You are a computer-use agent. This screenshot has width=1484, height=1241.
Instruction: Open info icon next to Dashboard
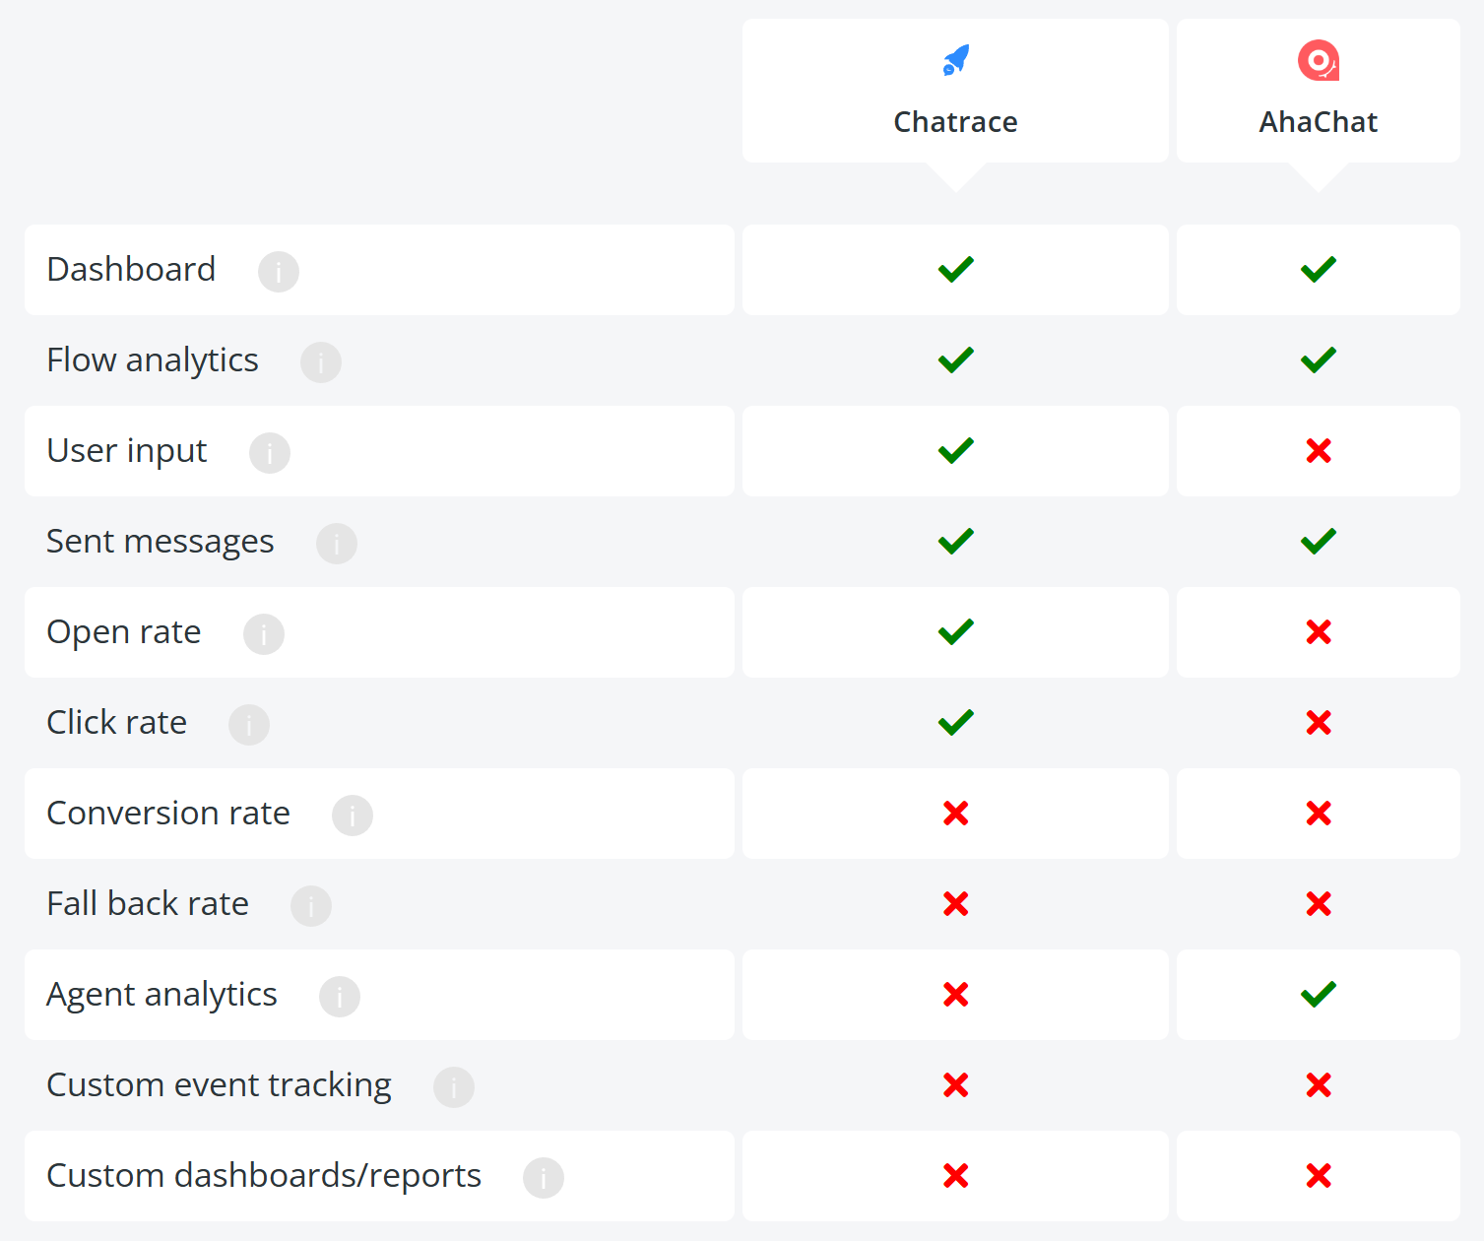(x=279, y=271)
